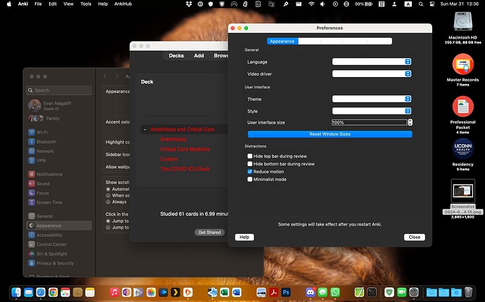Open Adobe Acrobat in the dock
Image resolution: width=485 pixels, height=302 pixels.
coord(273,291)
